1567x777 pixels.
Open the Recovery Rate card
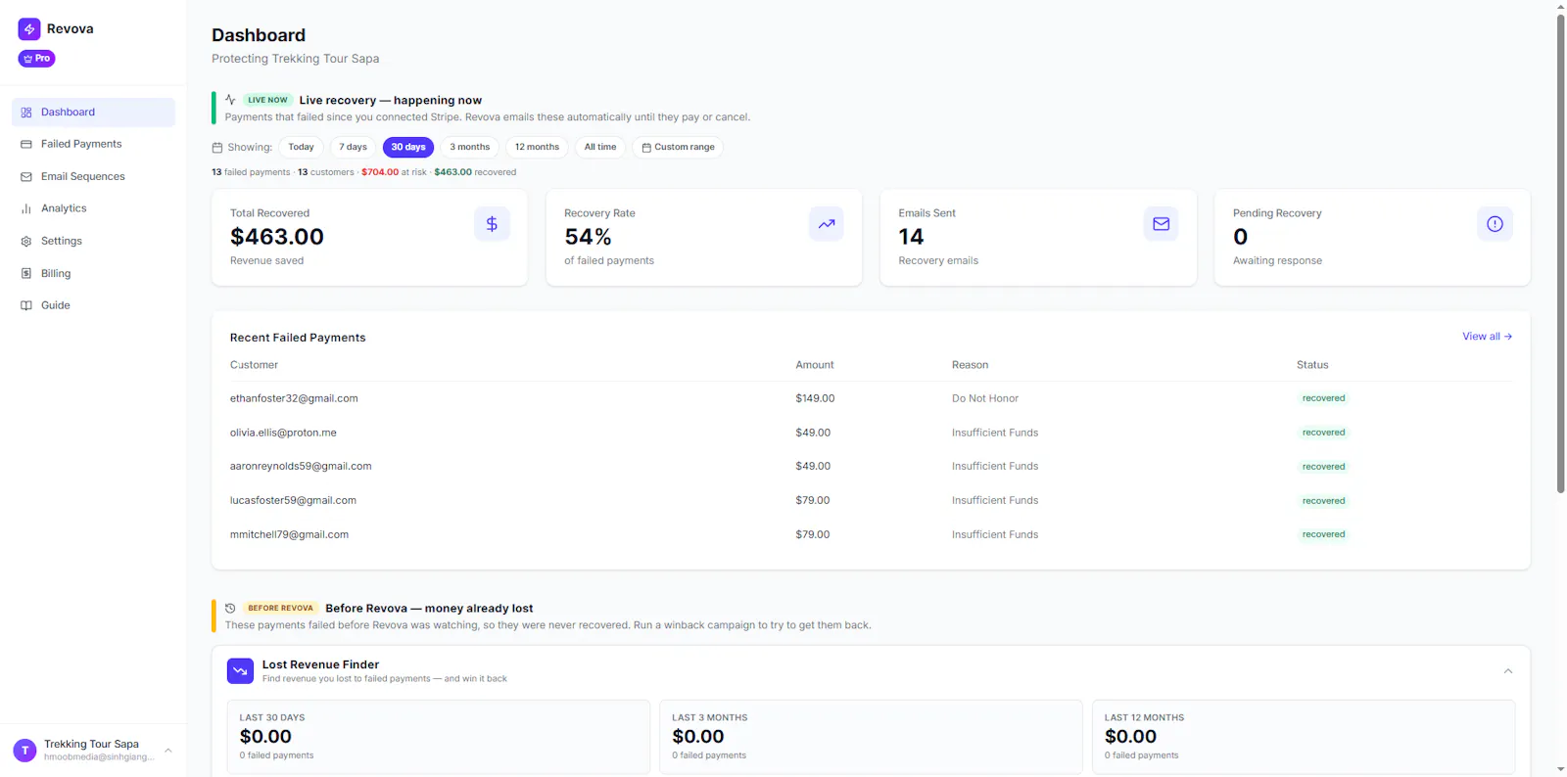704,238
